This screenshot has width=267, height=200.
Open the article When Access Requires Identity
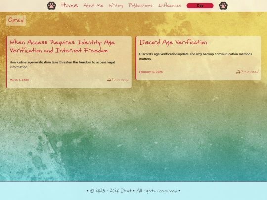click(x=62, y=46)
